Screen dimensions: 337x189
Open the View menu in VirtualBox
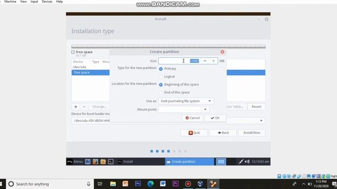[23, 2]
